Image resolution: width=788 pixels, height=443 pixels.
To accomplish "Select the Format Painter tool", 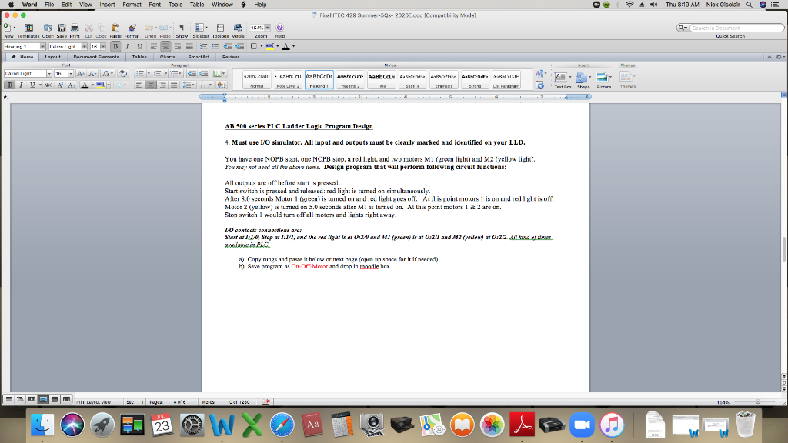I will 131,29.
